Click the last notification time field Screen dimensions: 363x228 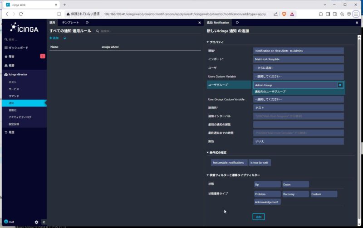click(299, 133)
